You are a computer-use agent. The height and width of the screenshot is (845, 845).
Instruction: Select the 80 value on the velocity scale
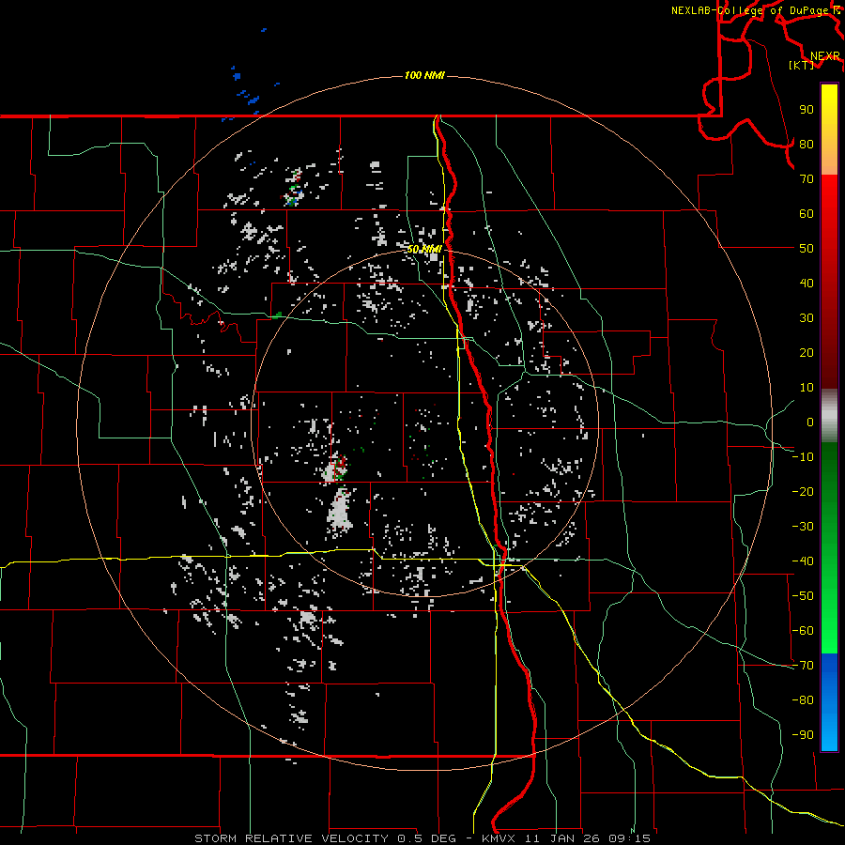coord(807,144)
